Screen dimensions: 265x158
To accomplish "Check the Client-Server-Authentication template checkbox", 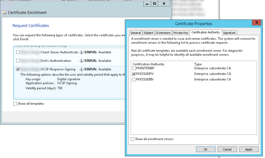I will click(x=18, y=52).
